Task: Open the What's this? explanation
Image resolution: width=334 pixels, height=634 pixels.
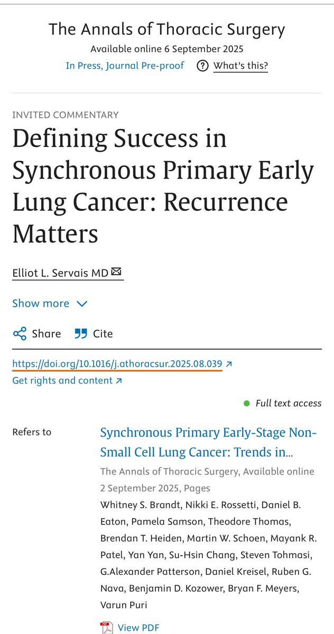Action: pos(240,66)
